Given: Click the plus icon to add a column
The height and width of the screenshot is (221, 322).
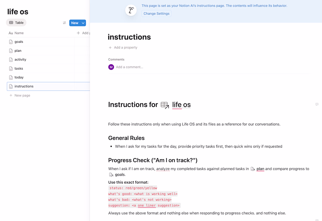Looking at the screenshot, I should click(x=78, y=33).
